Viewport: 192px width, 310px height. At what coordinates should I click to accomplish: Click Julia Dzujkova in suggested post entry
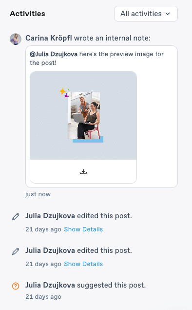(x=50, y=285)
